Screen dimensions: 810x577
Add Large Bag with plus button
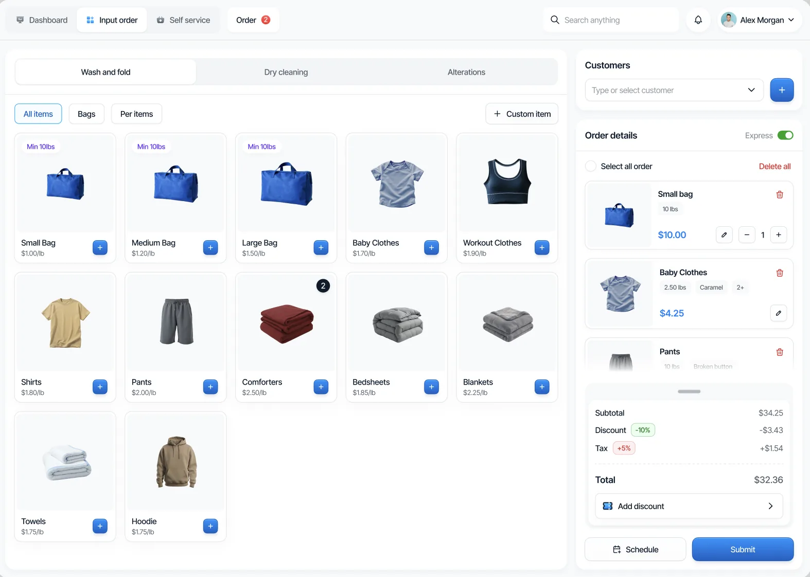pos(321,247)
